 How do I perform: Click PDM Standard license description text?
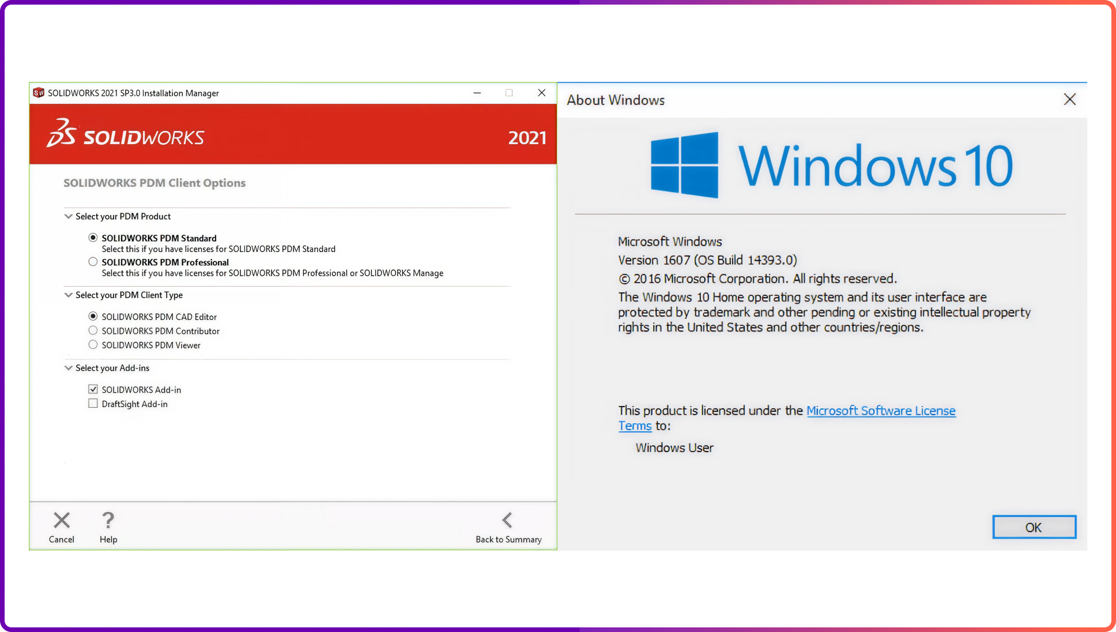tap(218, 249)
